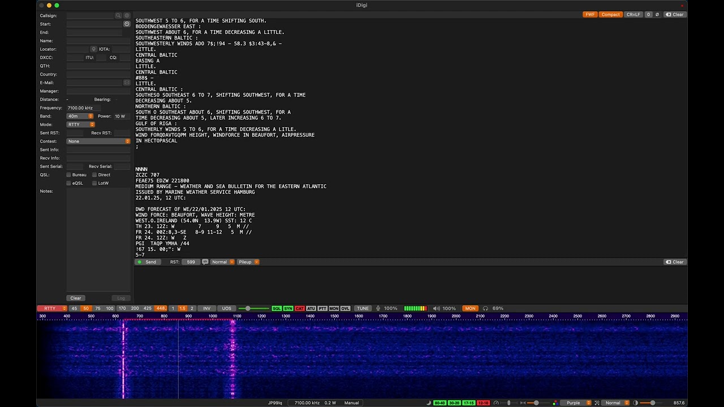This screenshot has height=407, width=724.
Task: Select shift 425
Action: 148,309
